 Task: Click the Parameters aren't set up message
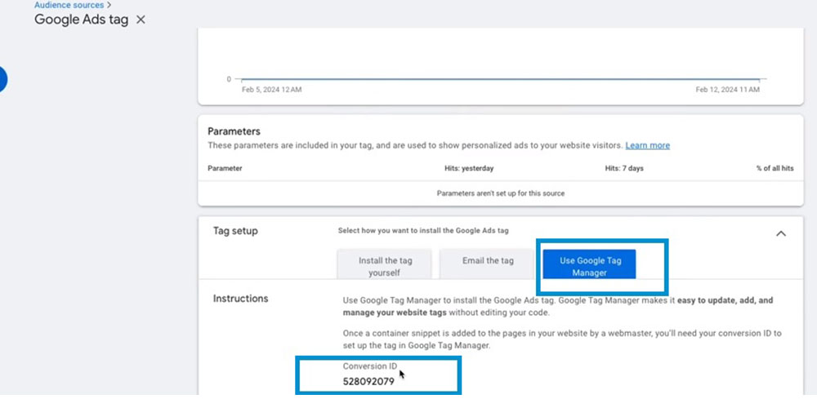coord(500,193)
